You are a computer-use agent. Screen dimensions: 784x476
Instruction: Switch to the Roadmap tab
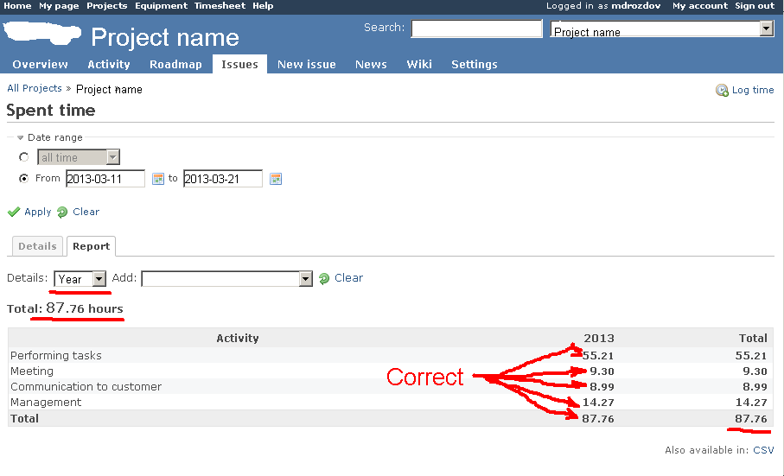pos(175,65)
